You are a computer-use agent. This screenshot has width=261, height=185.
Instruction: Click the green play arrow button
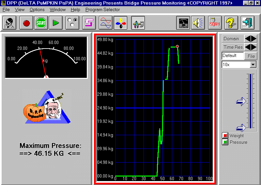(x=56, y=23)
